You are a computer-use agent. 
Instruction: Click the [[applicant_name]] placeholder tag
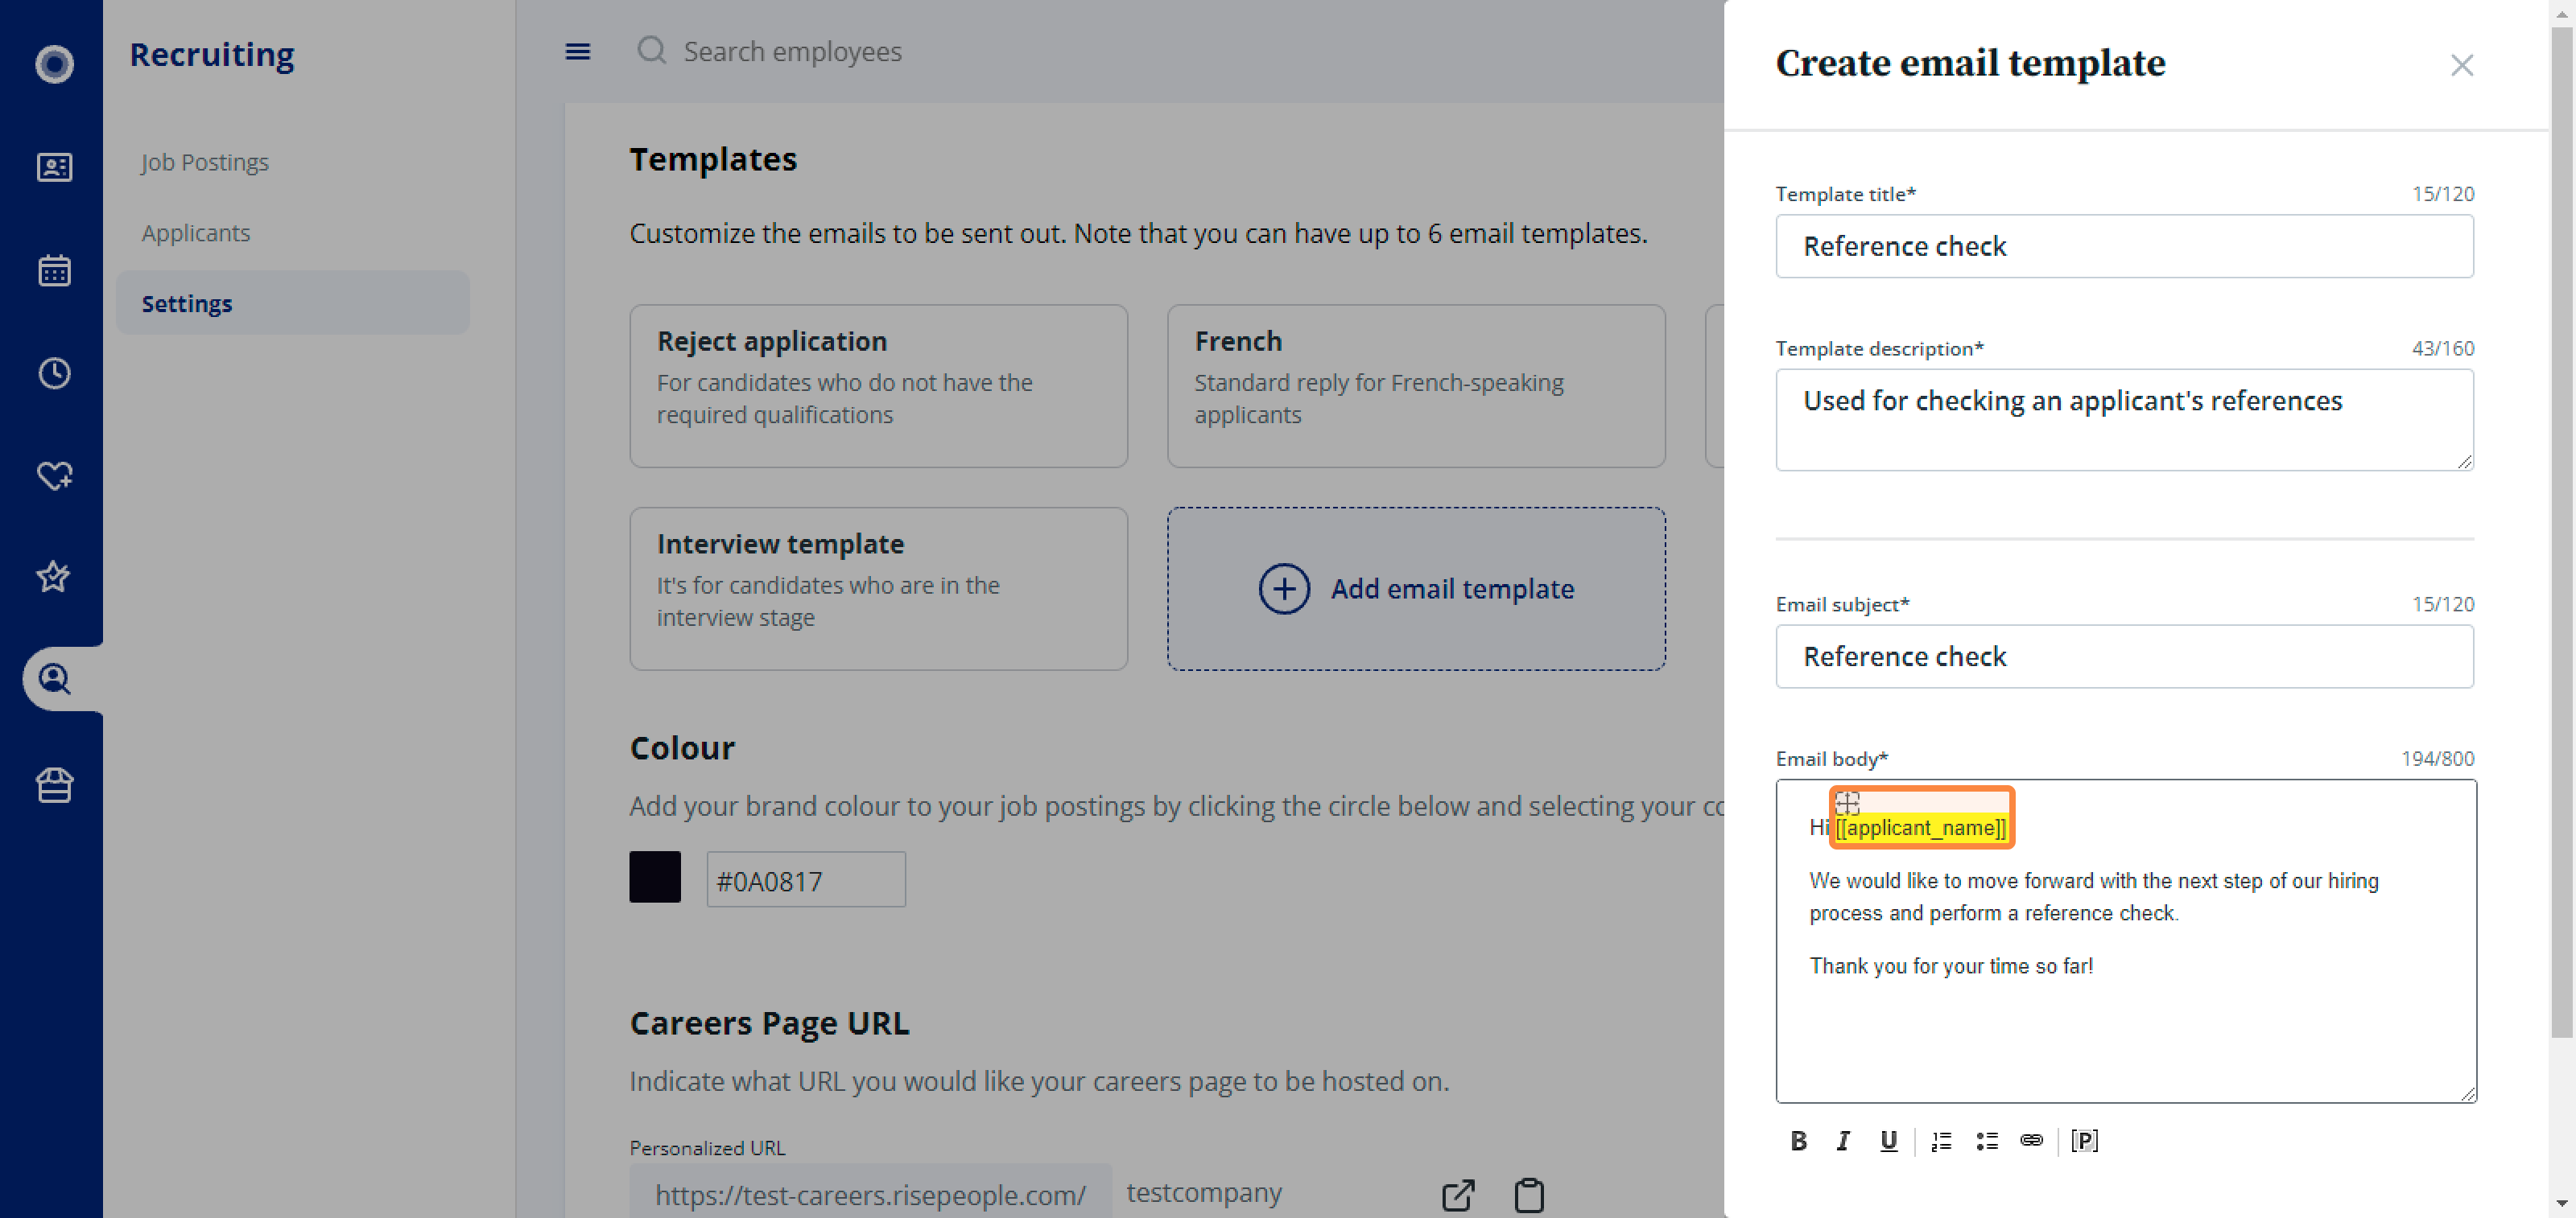tap(1921, 827)
